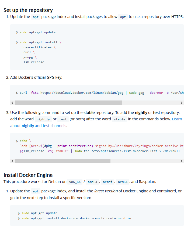Screen dimensions: 191x230
Task: Click the inline 'stable' code word
Action: click(120, 119)
